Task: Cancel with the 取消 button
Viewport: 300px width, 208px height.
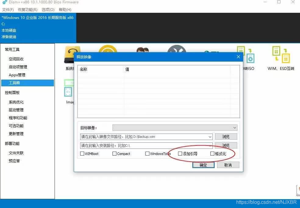Action: click(x=228, y=165)
